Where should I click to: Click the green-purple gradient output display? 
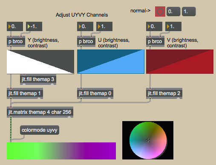61,151
